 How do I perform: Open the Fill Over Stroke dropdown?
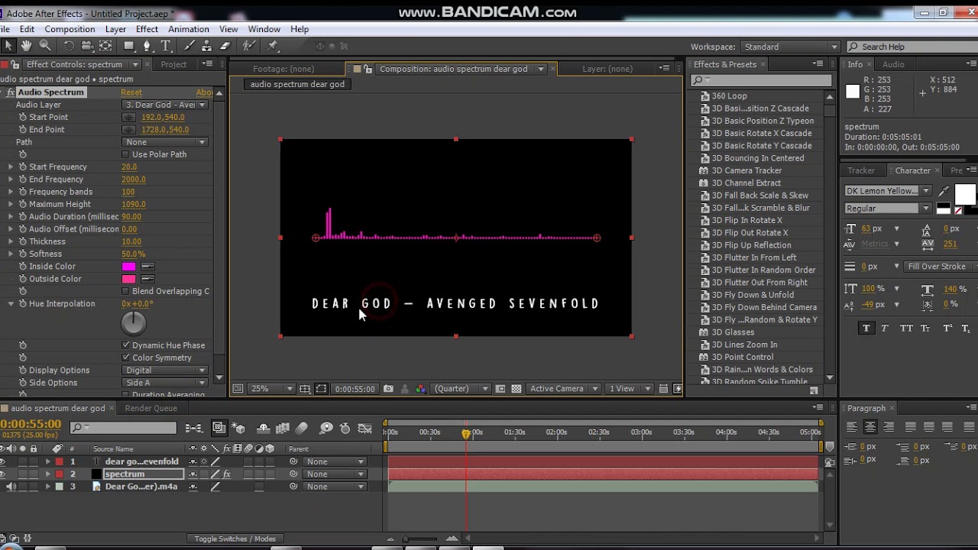coord(941,267)
